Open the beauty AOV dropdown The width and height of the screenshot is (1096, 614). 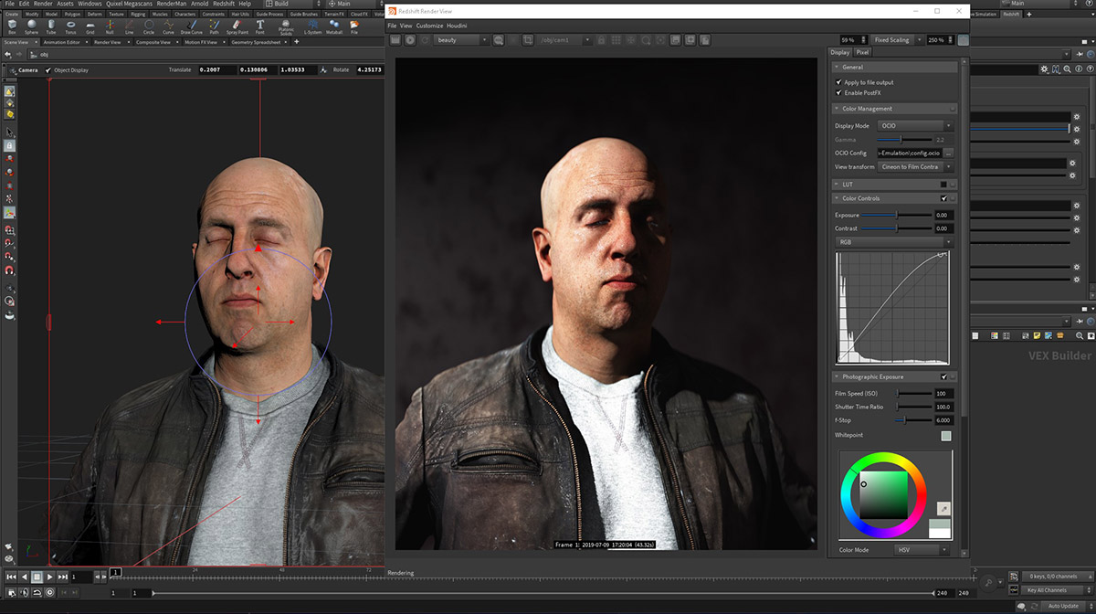461,40
